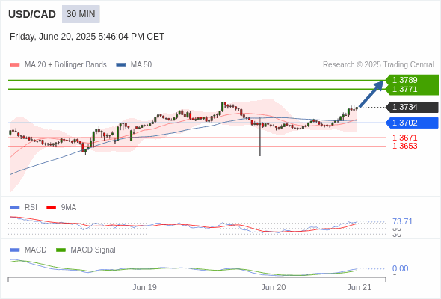Click the red 9MA legend swatch
441x299 pixels.
tap(51, 208)
